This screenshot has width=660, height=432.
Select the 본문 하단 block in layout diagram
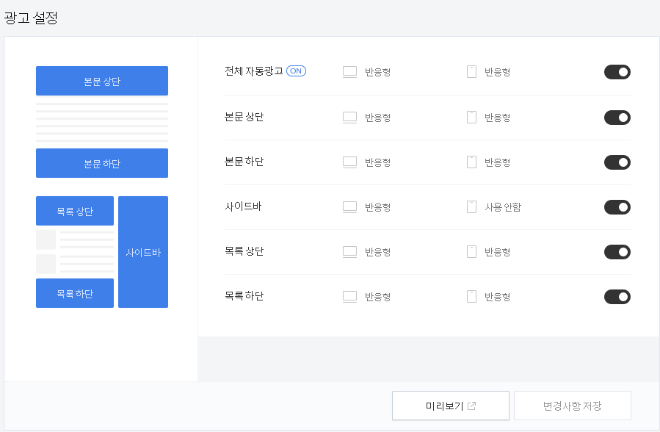(102, 163)
